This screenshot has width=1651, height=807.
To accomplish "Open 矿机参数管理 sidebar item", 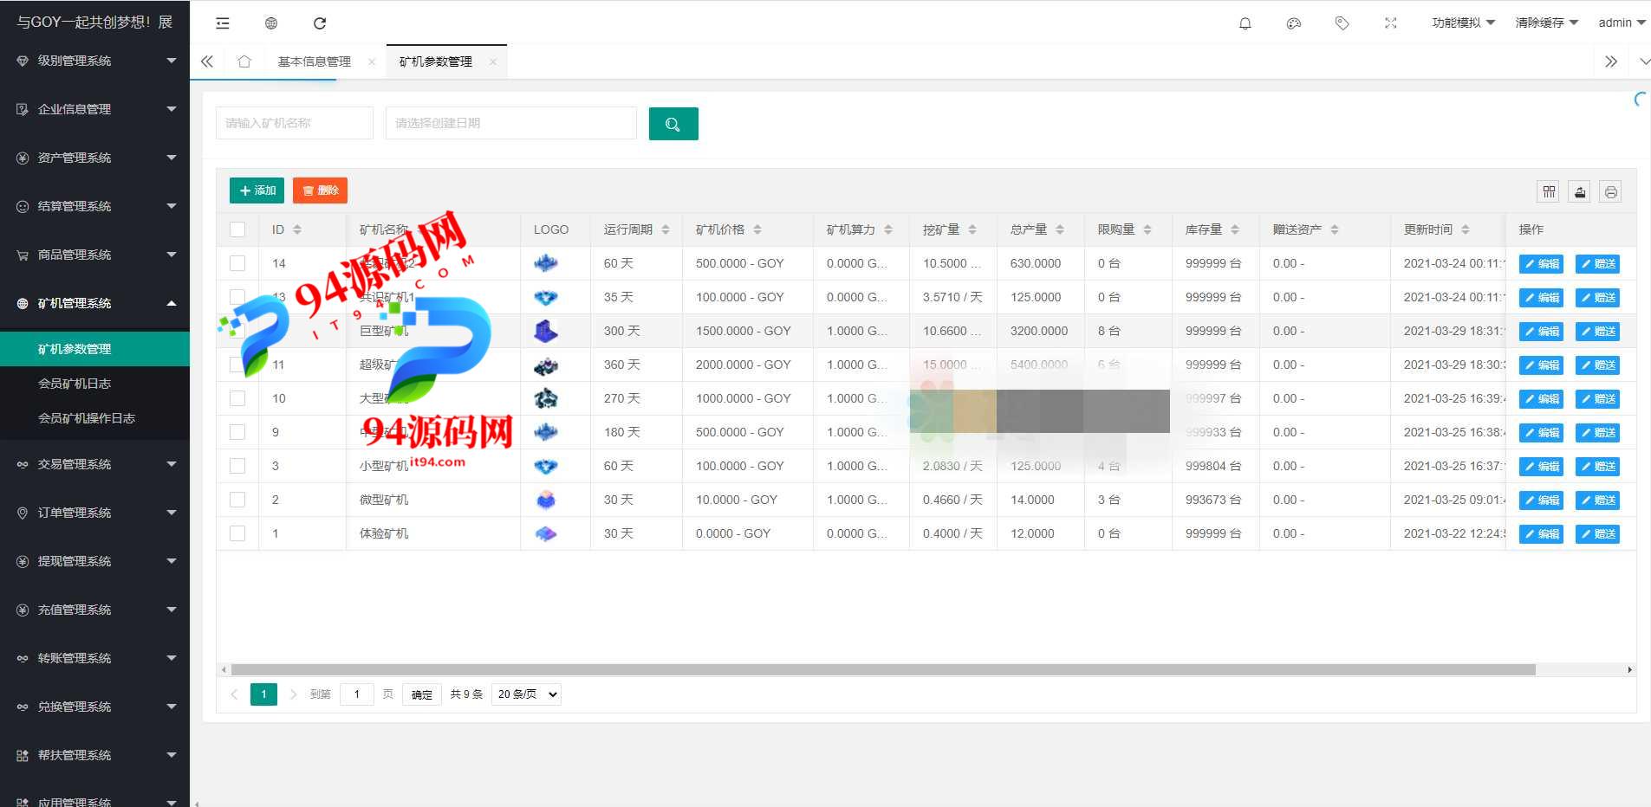I will pos(94,349).
